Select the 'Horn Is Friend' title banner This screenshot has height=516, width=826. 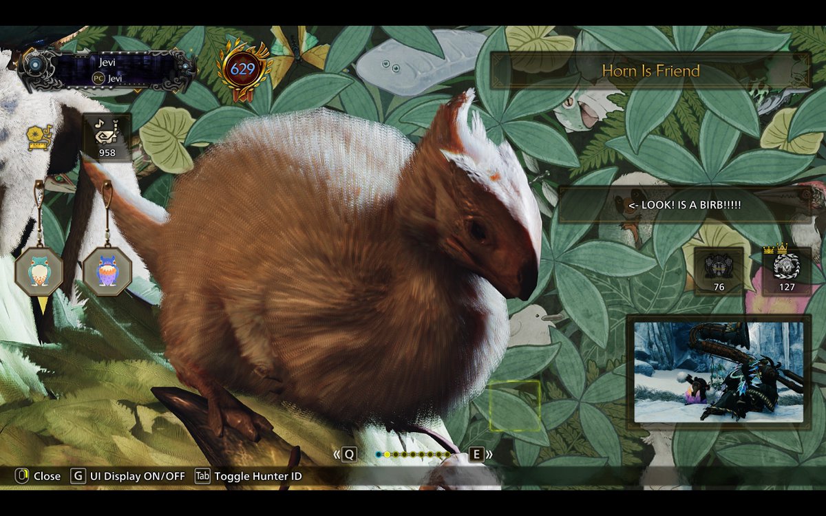[x=650, y=71]
